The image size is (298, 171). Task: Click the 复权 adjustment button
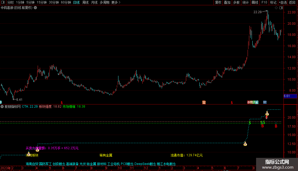[218, 2]
